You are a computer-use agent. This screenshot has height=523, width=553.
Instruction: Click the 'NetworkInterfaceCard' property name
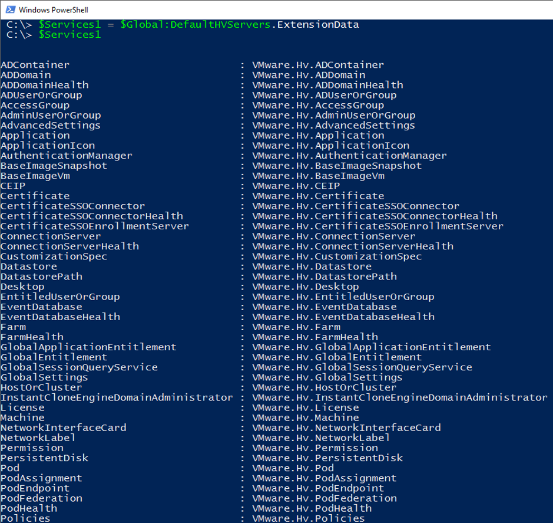click(x=64, y=428)
